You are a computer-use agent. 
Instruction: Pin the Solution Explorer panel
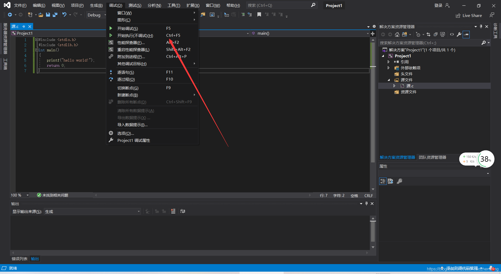[481, 26]
